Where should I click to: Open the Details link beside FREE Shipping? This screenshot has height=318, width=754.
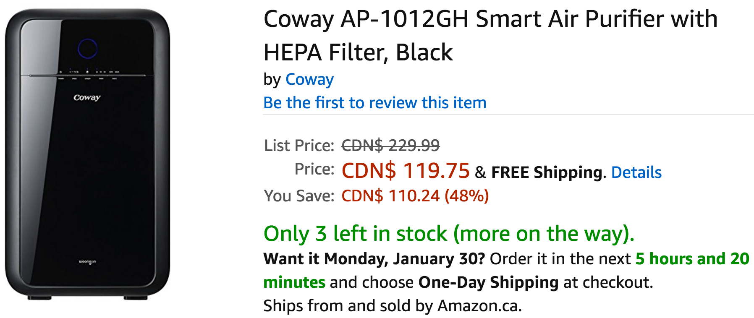[x=636, y=172]
